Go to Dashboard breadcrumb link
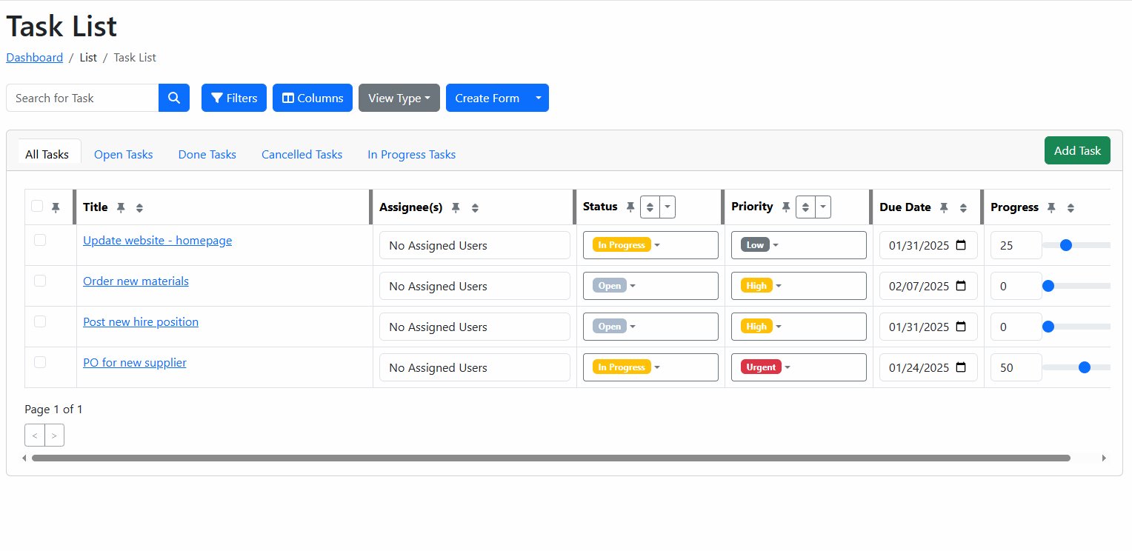Screen dimensions: 1132x551 tap(34, 57)
